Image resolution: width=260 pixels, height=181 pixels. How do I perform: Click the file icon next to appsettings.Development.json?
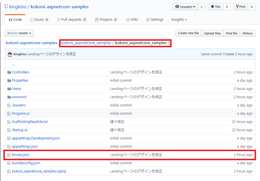9,138
